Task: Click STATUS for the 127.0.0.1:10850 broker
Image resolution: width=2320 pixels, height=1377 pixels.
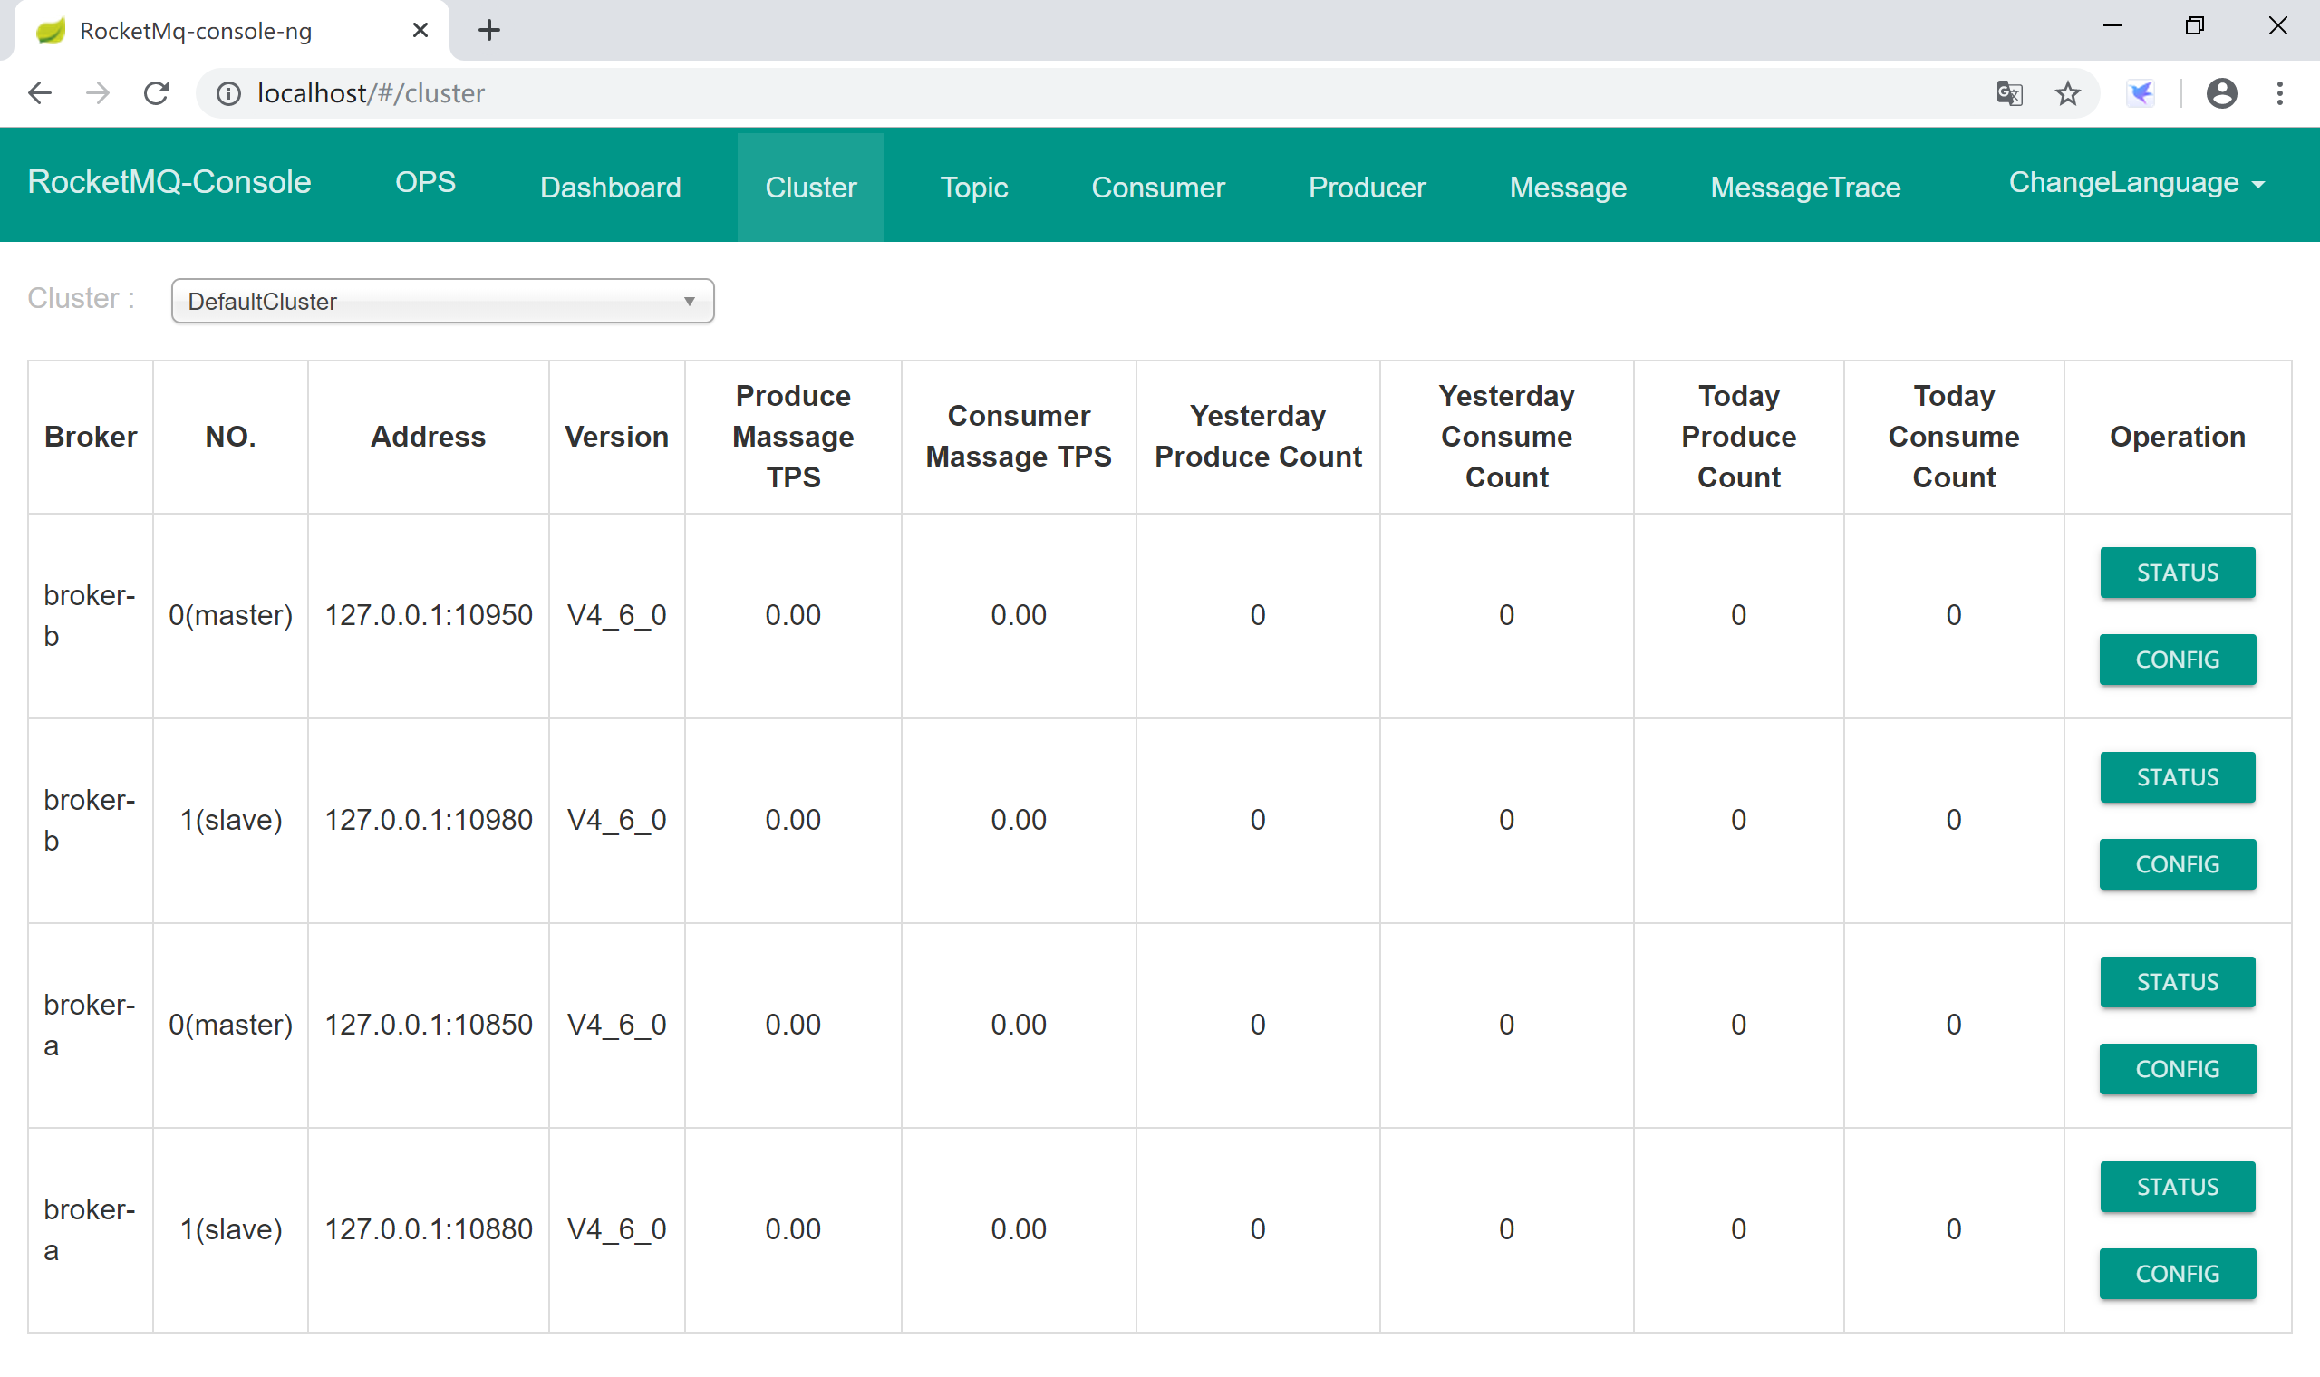Action: point(2176,982)
